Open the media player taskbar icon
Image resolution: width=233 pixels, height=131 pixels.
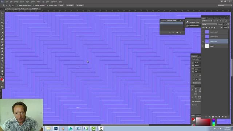[63, 128]
